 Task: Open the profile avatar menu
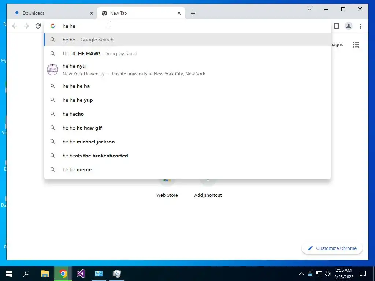tap(349, 26)
